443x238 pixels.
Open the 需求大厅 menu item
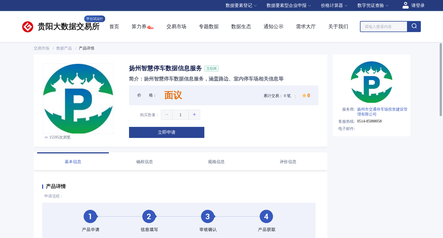click(x=306, y=27)
